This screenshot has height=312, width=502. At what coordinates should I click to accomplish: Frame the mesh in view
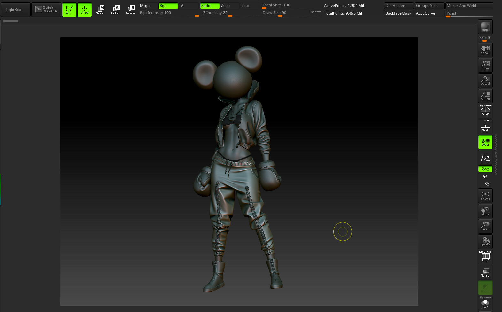coord(485,196)
